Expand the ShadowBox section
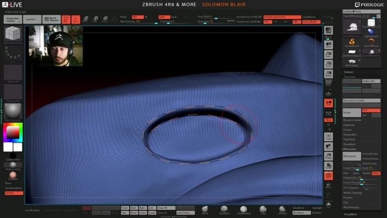387x218 pixels. (350, 135)
